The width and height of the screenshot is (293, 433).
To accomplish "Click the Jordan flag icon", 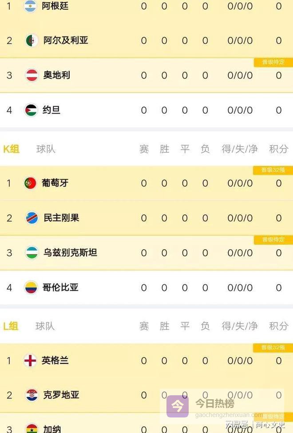I will pos(31,110).
